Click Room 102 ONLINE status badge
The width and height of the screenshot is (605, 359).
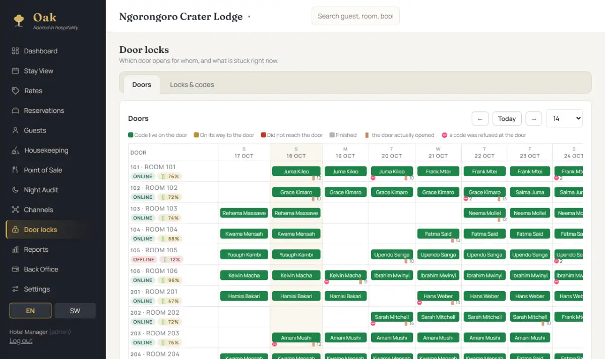[x=143, y=197]
